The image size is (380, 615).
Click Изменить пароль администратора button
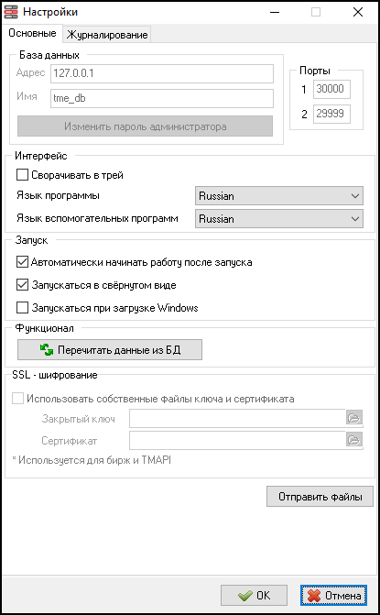tap(145, 126)
